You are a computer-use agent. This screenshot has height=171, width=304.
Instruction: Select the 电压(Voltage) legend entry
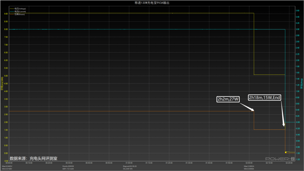18,9
